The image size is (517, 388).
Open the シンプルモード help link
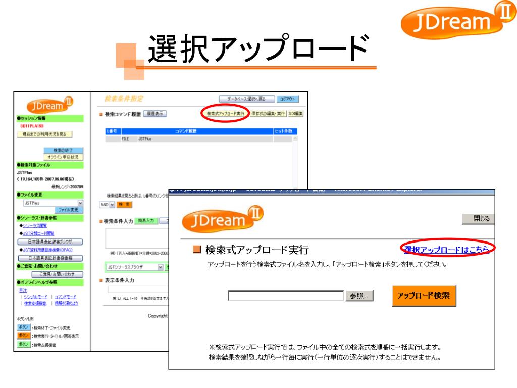[x=36, y=297]
